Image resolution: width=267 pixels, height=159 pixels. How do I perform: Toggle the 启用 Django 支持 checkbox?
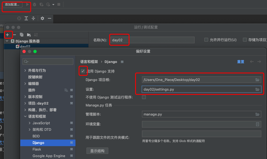click(x=83, y=71)
